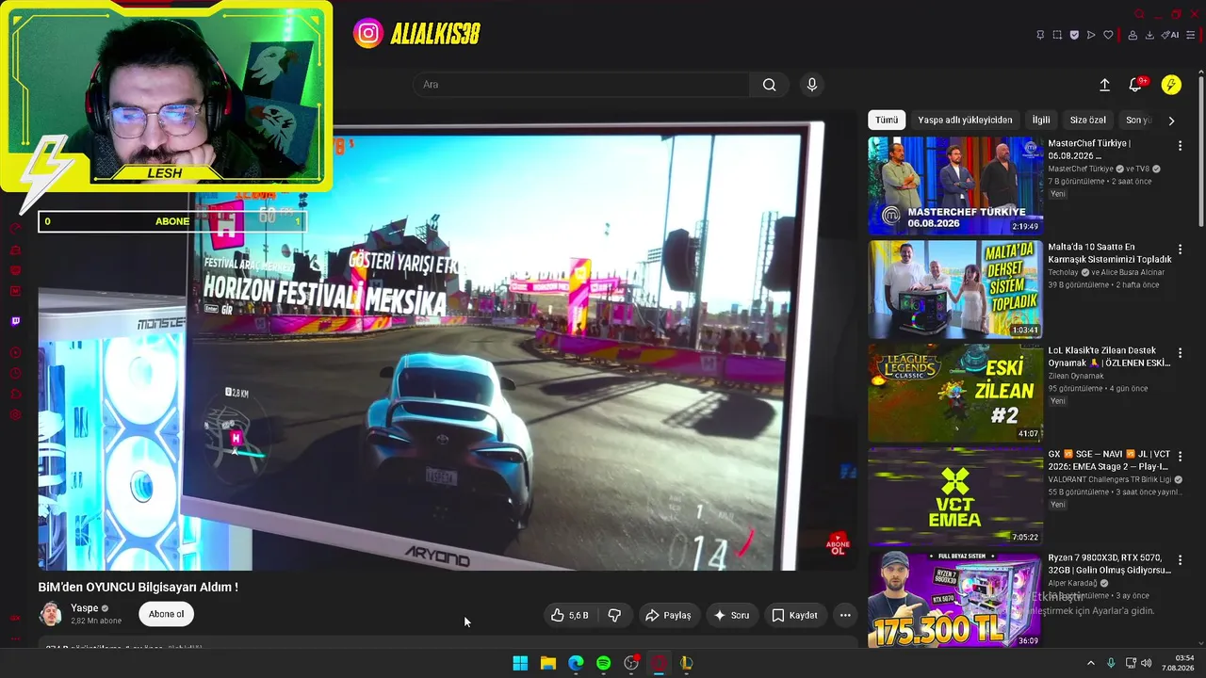Open the Windows Start menu
Image resolution: width=1206 pixels, height=678 pixels.
click(x=520, y=663)
